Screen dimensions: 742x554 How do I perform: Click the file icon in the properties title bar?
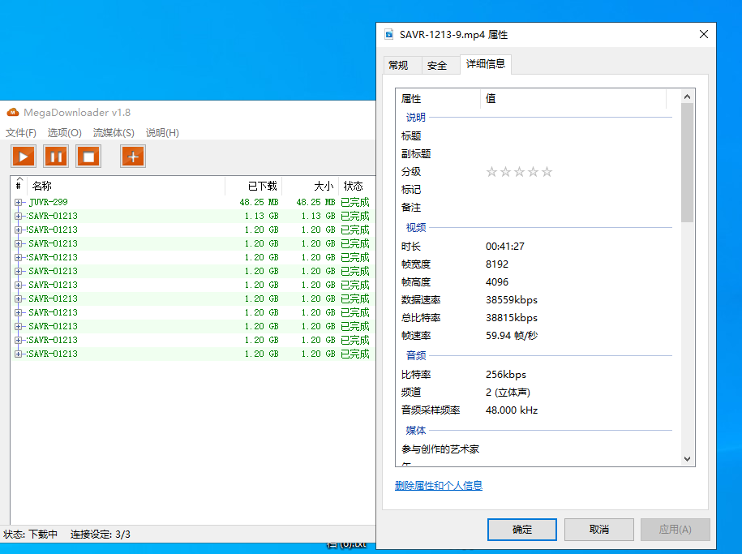(389, 35)
